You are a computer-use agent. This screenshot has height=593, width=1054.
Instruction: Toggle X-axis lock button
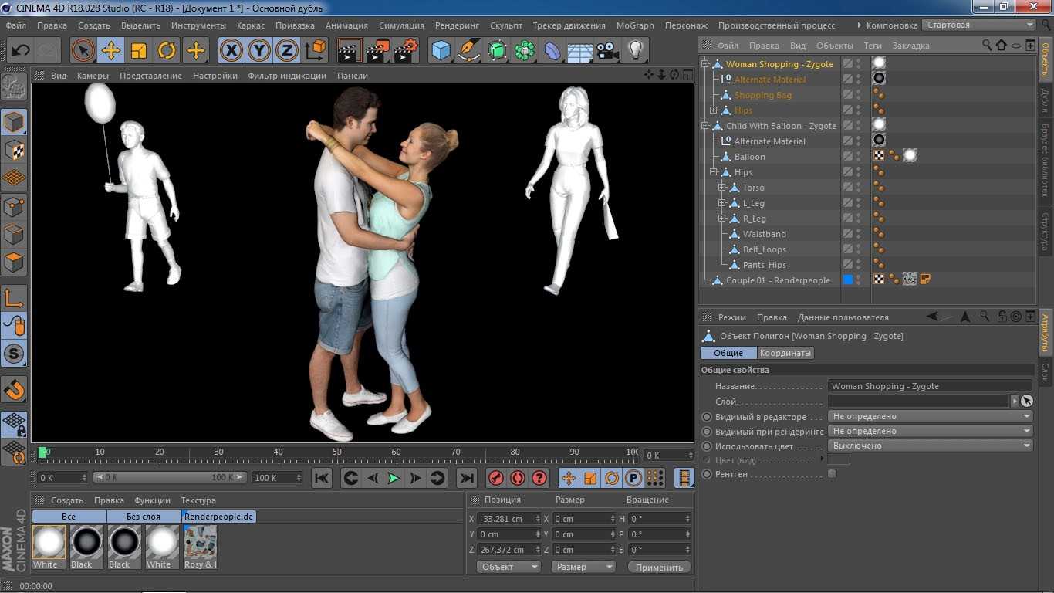coord(231,51)
